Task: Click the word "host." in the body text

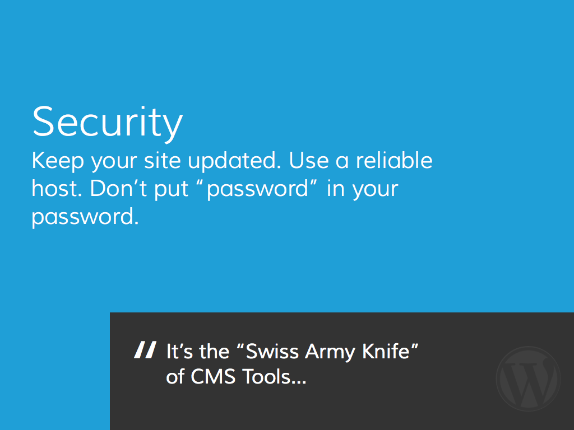Action: (x=58, y=189)
